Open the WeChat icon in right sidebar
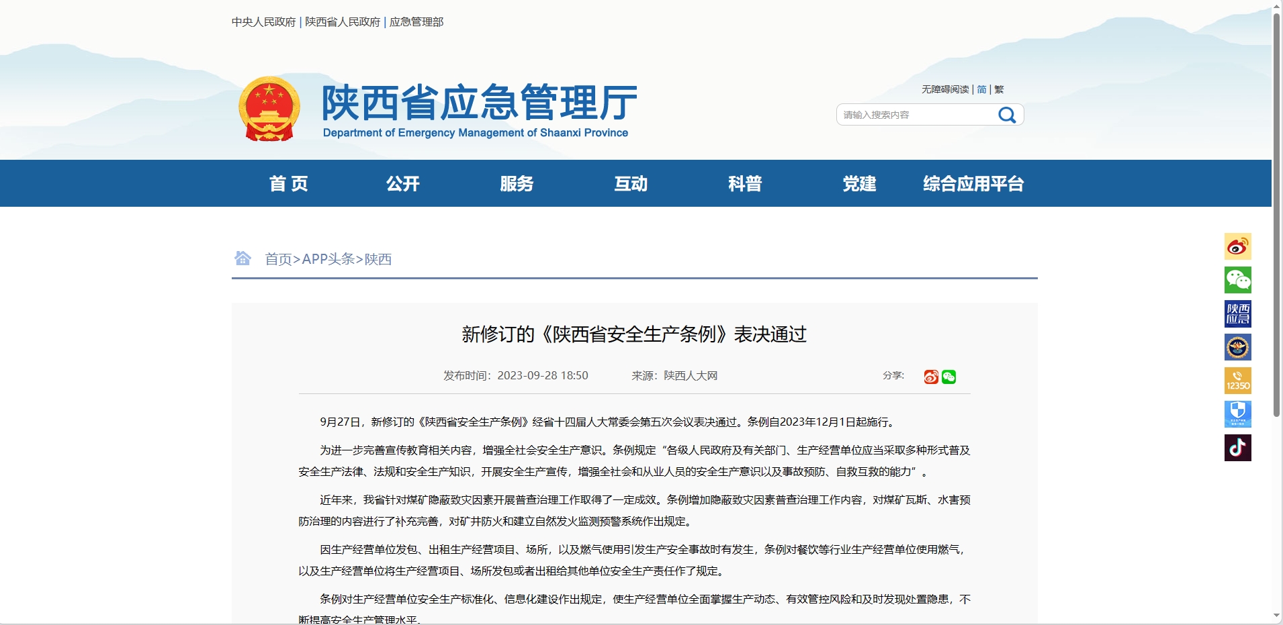The width and height of the screenshot is (1283, 625). pos(1237,280)
